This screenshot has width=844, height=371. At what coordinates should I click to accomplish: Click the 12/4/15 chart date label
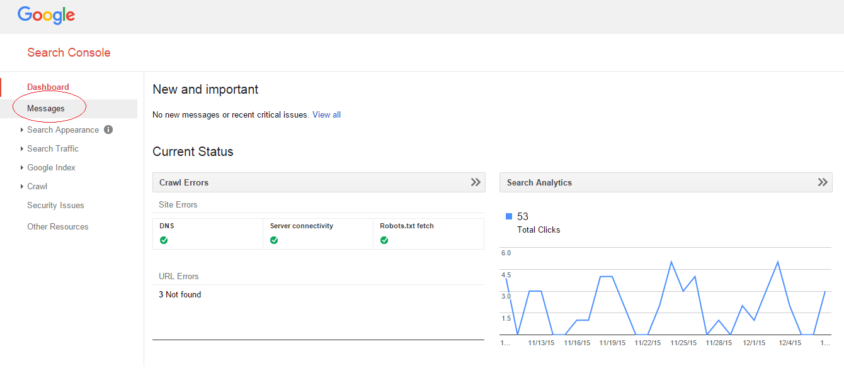pos(790,343)
